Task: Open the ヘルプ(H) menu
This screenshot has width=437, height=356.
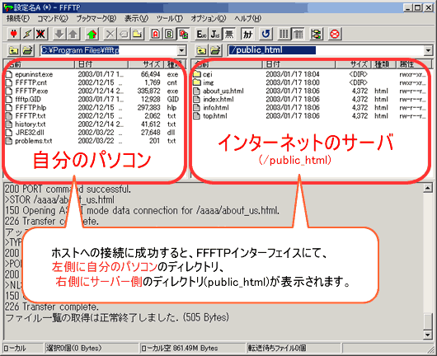Action: pos(247,19)
